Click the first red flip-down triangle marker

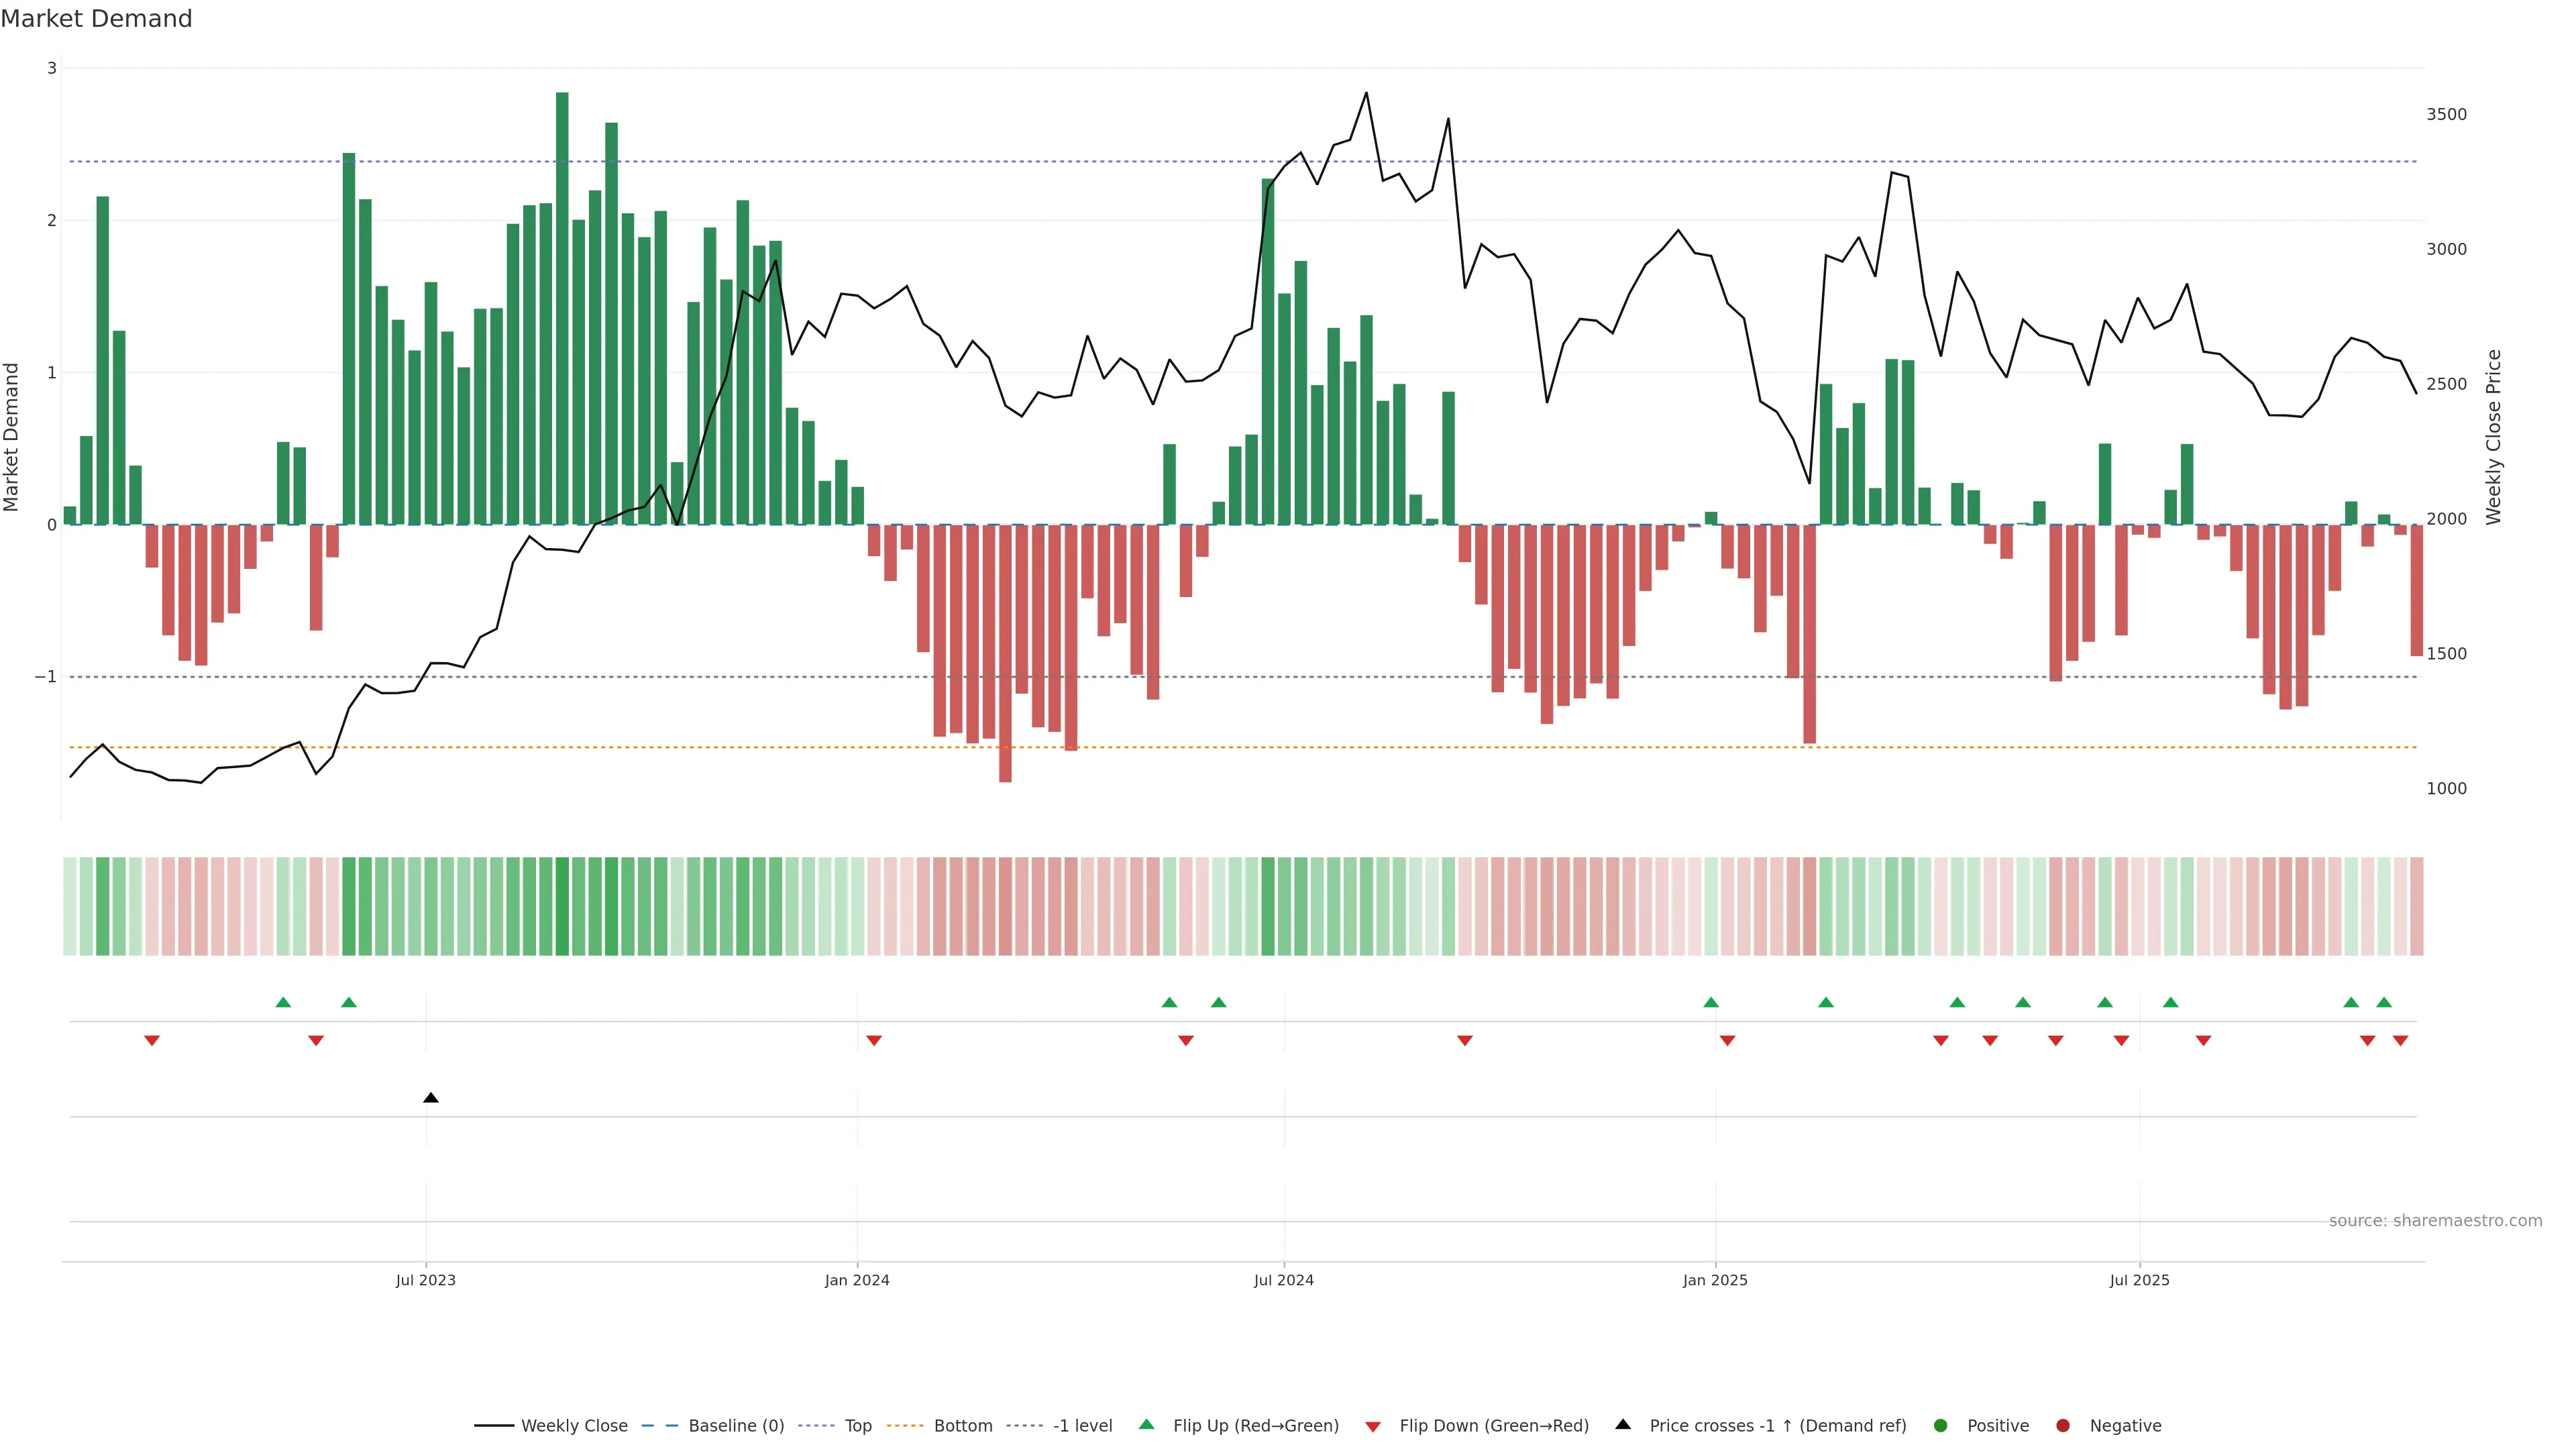coord(152,1041)
